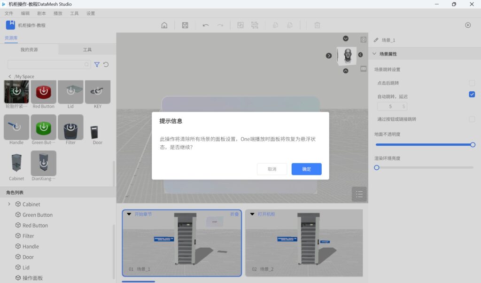Click the Save icon in toolbar
The image size is (481, 283).
coord(185,25)
